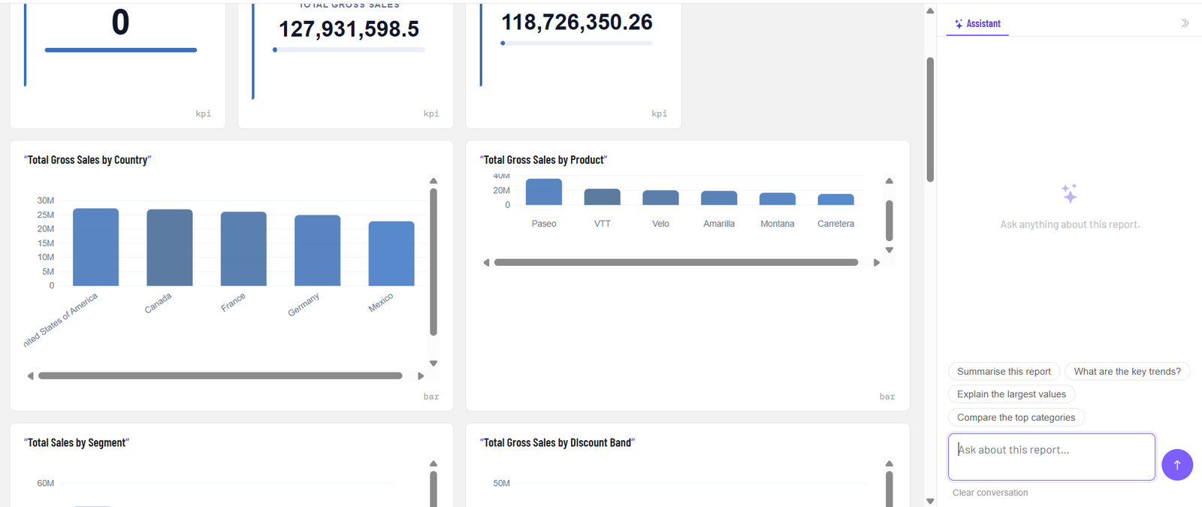Click up arrow in Gross Sales by Discount Band chart
1202x507 pixels.
889,464
